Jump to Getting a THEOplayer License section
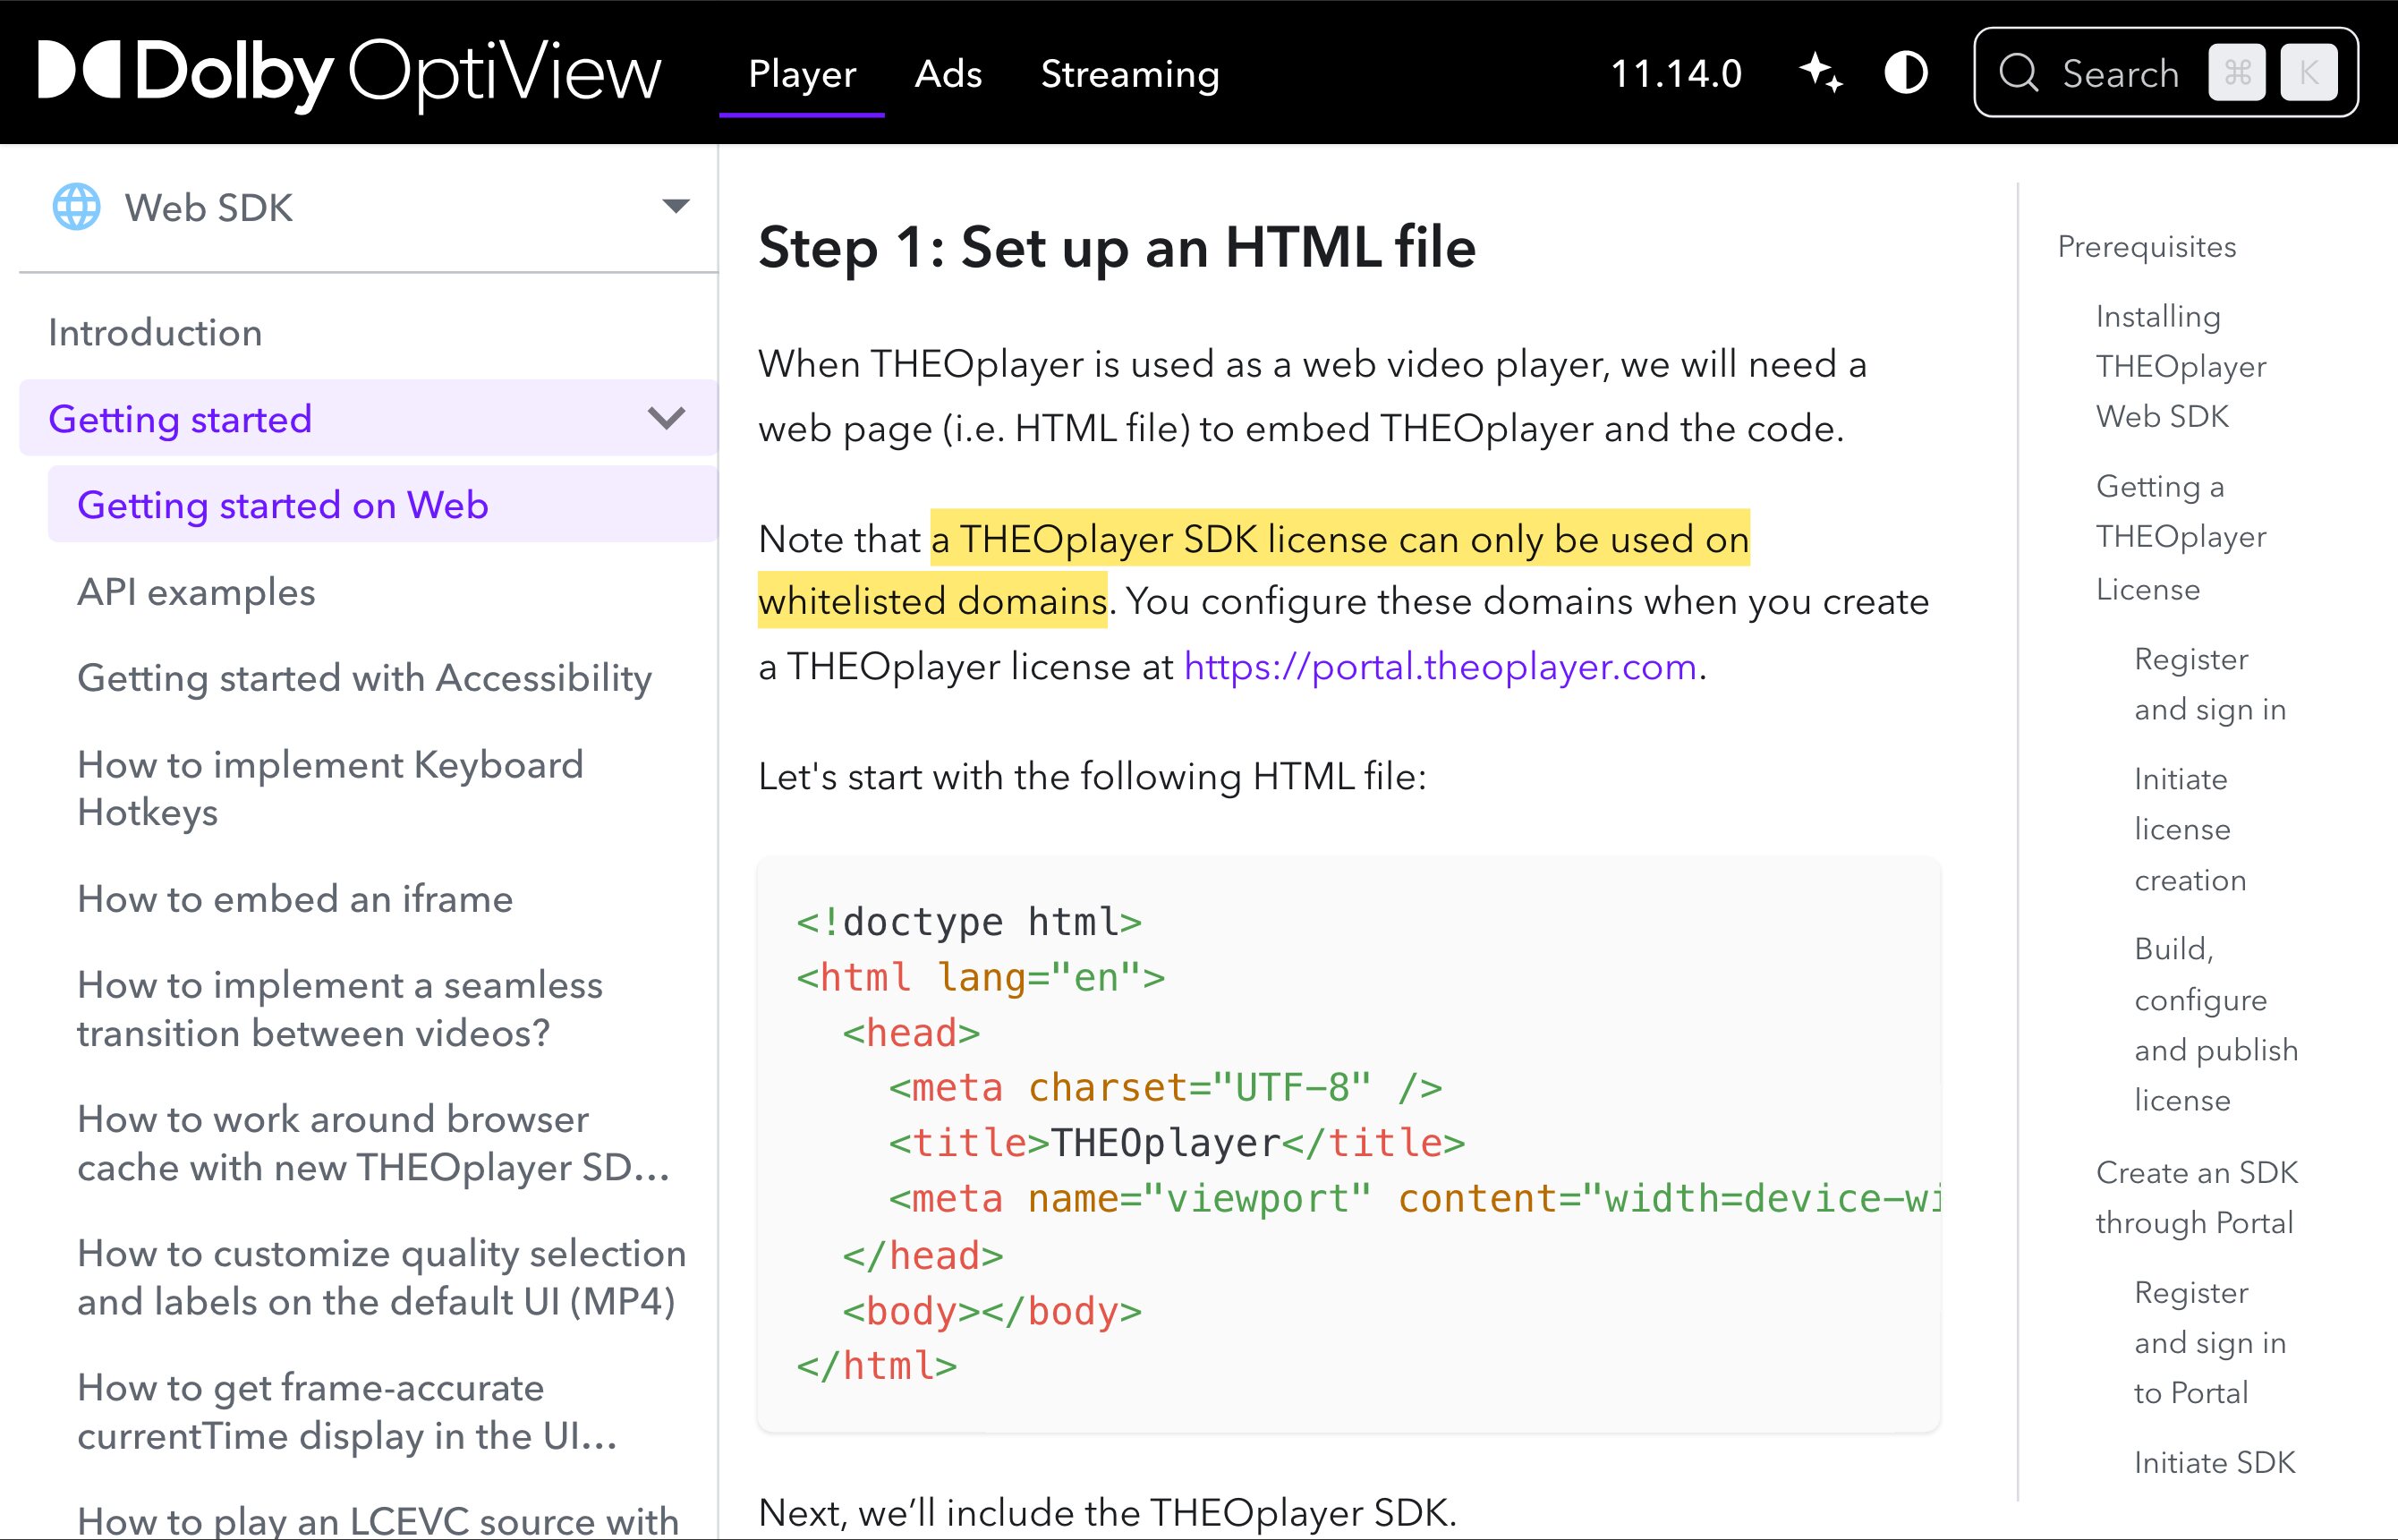 (2181, 537)
